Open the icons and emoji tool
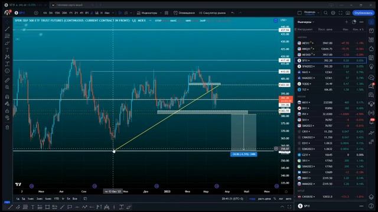 click(x=7, y=71)
